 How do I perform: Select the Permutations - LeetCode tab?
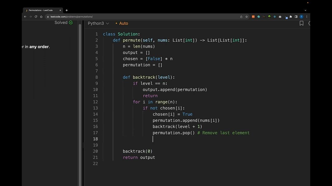pos(43,10)
